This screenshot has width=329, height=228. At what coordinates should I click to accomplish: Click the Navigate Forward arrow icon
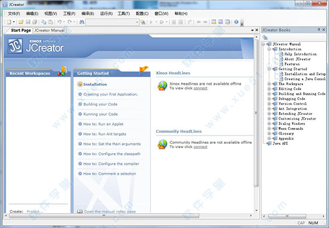coord(206,22)
